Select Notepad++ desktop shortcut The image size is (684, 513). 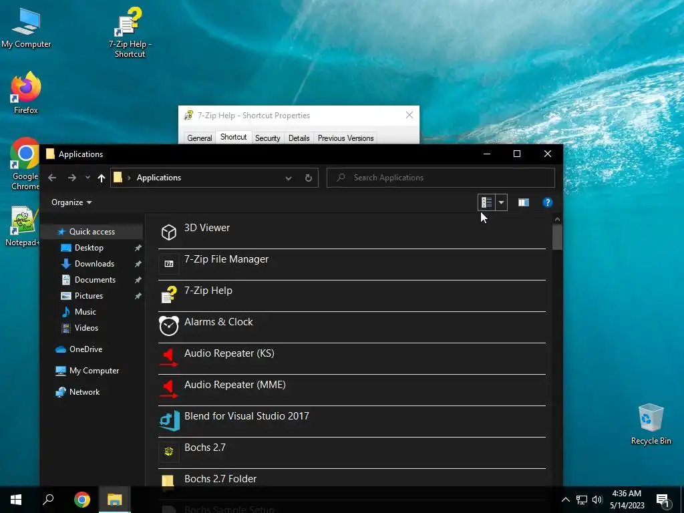click(x=23, y=226)
